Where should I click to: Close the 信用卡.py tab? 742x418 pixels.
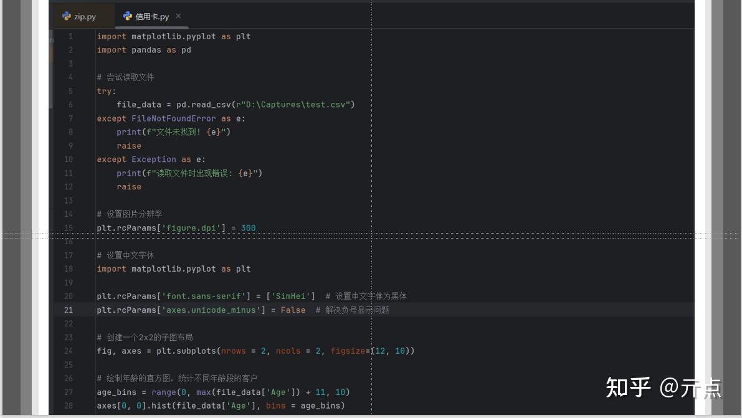click(178, 16)
